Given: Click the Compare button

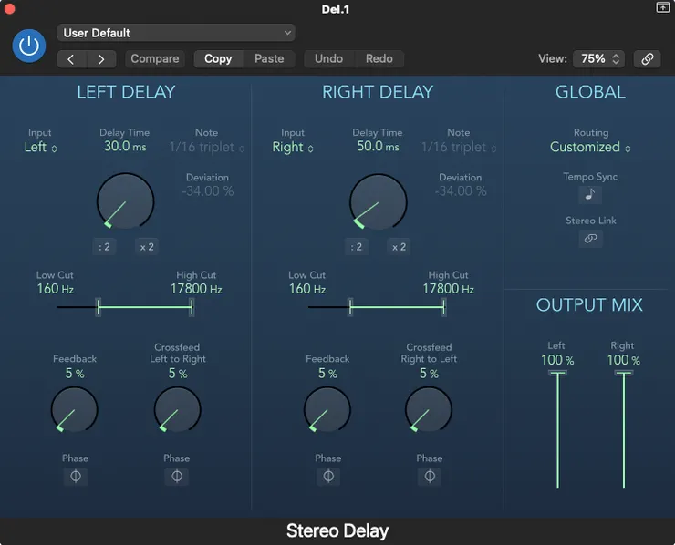Looking at the screenshot, I should (154, 58).
